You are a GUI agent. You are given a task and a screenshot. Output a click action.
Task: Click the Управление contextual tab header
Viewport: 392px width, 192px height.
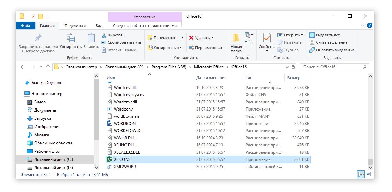[145, 17]
